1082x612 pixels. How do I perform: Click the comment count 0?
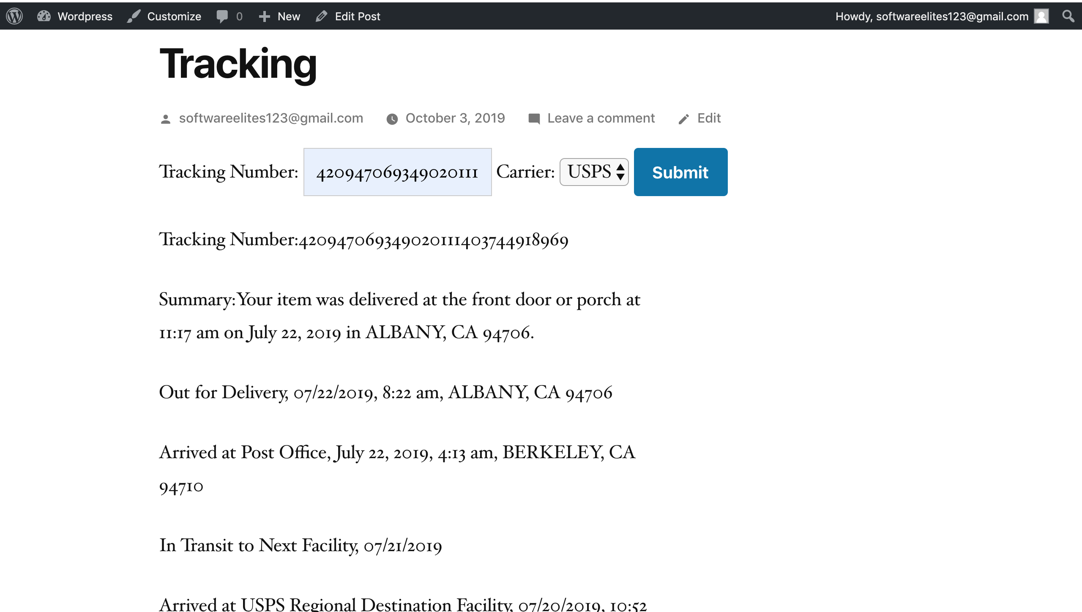239,16
